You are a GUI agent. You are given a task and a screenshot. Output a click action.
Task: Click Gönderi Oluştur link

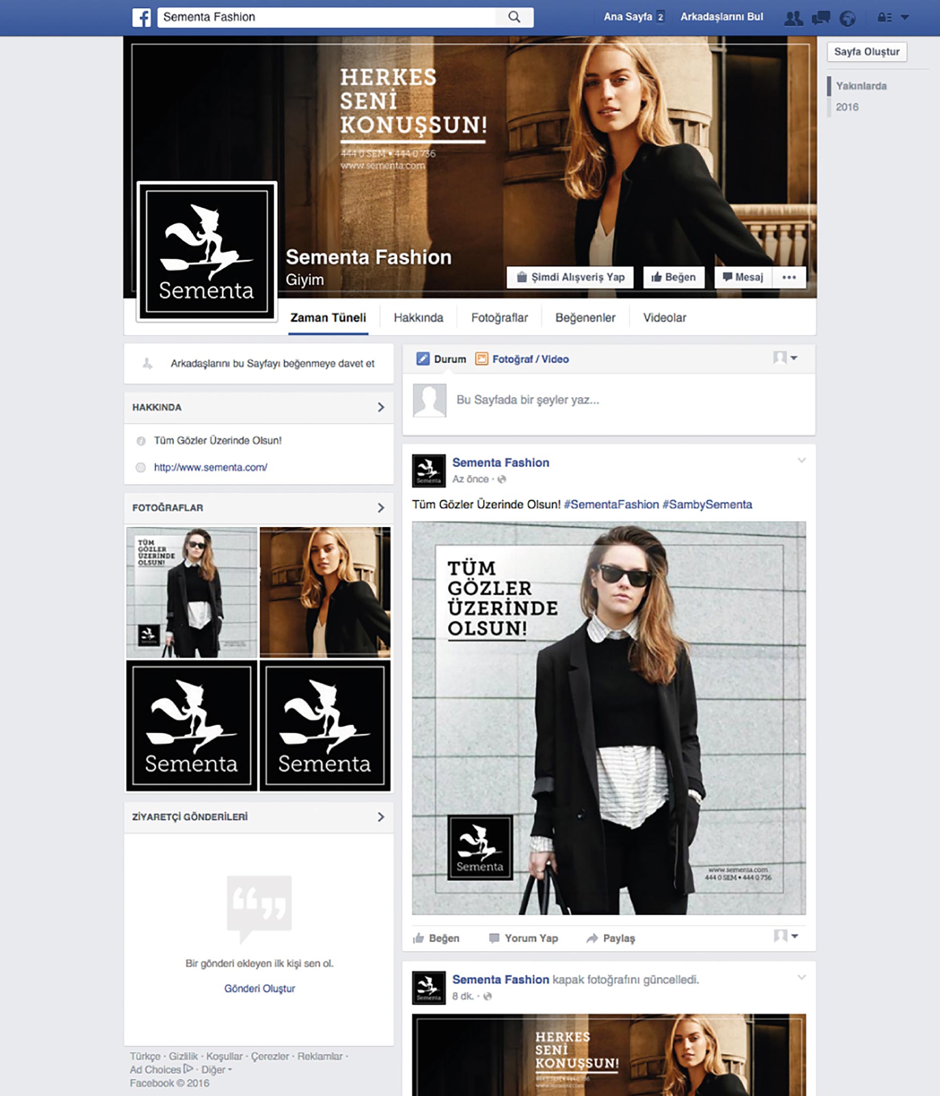(x=259, y=989)
